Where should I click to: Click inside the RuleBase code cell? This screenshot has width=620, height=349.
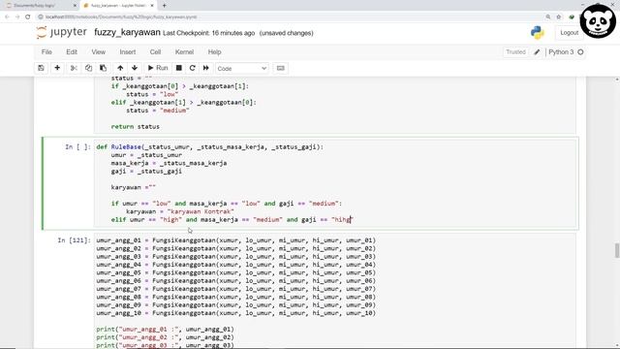tap(336, 183)
